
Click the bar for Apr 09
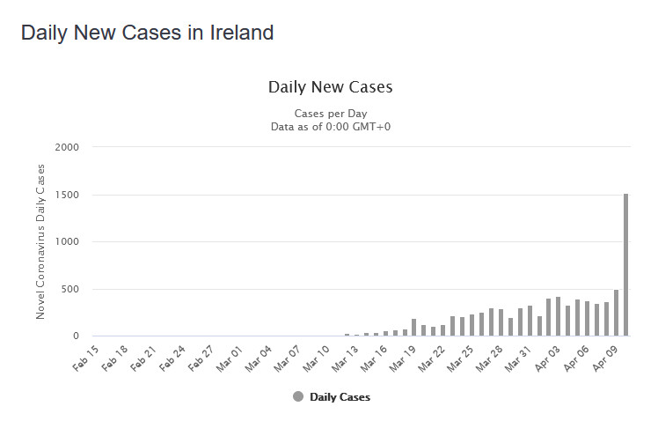point(616,313)
